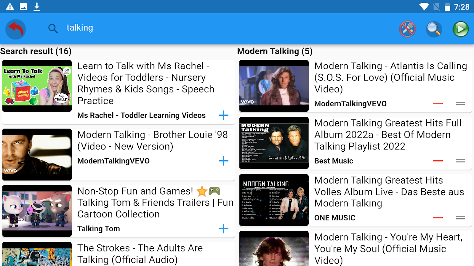The height and width of the screenshot is (266, 474).
Task: Select 'Atlantis Is Calling (S.O.S. For Love)' title
Action: [x=390, y=77]
